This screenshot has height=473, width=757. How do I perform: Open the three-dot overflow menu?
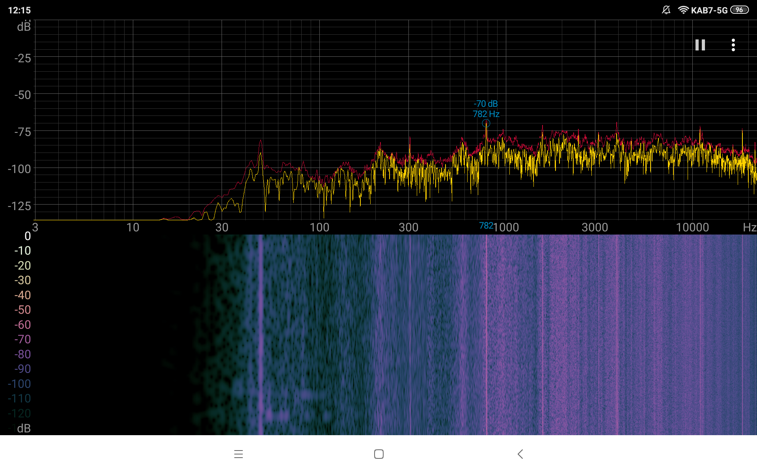tap(733, 45)
